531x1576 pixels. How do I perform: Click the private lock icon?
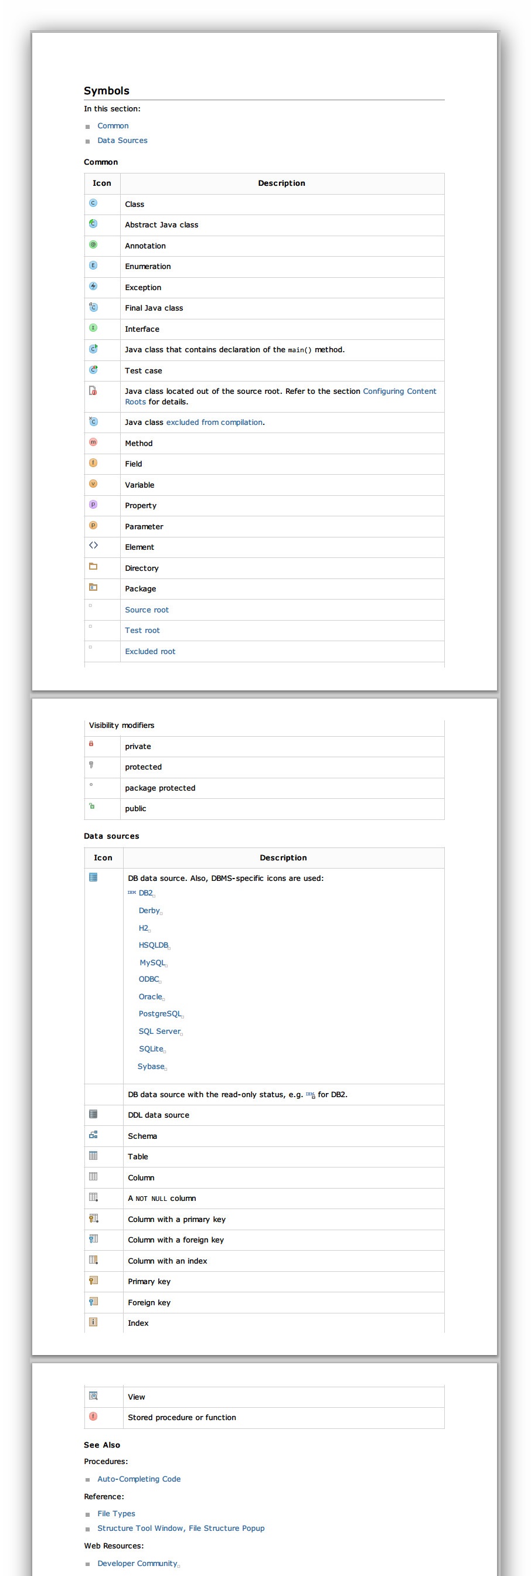click(91, 744)
